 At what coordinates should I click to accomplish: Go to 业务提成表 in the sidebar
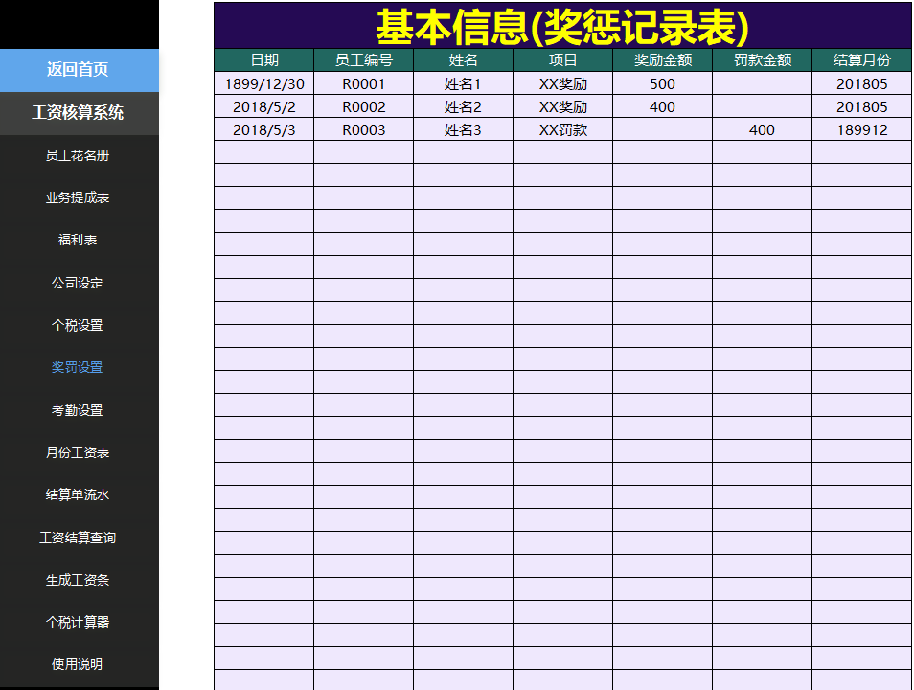pyautogui.click(x=80, y=197)
